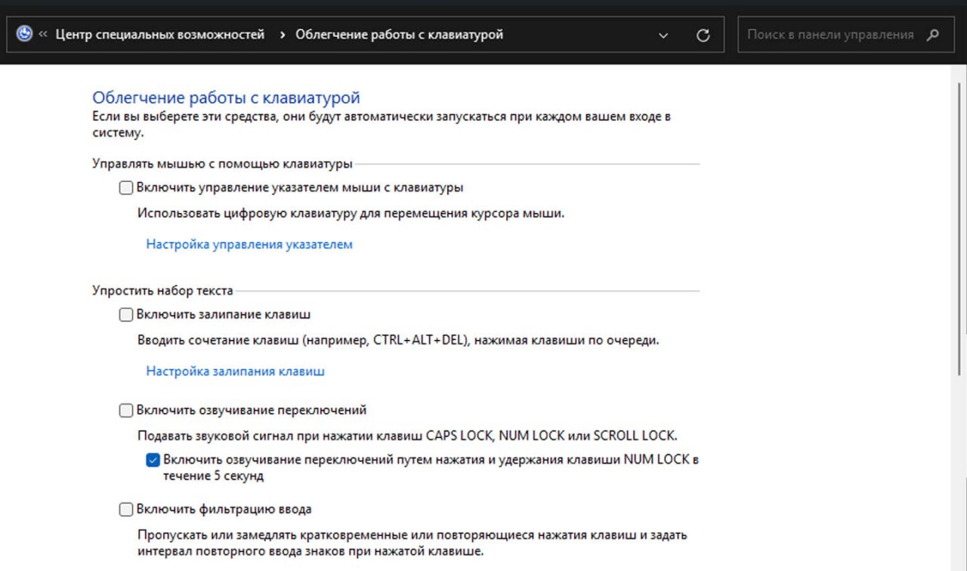Uncheck the NUM LOCK 5-second hold option

point(153,459)
